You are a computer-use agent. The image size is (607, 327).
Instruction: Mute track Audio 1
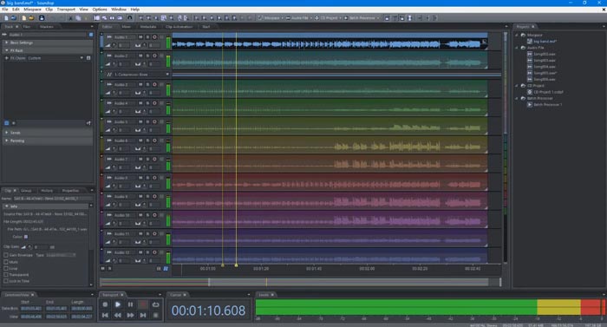[140, 37]
